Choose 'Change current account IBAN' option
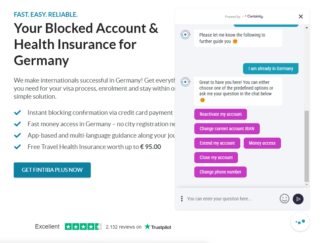321x243 pixels. point(227,129)
